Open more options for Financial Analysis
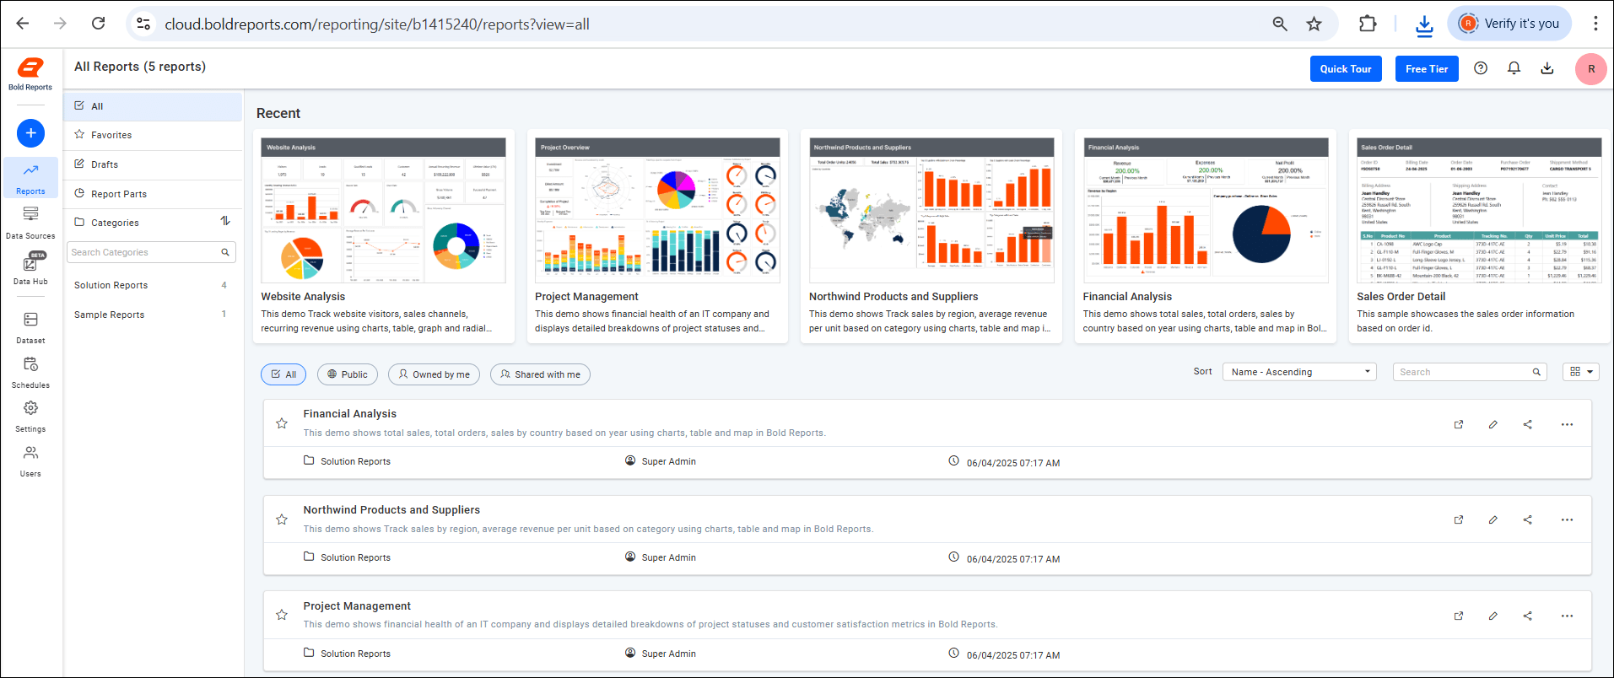This screenshot has height=678, width=1614. 1567,424
